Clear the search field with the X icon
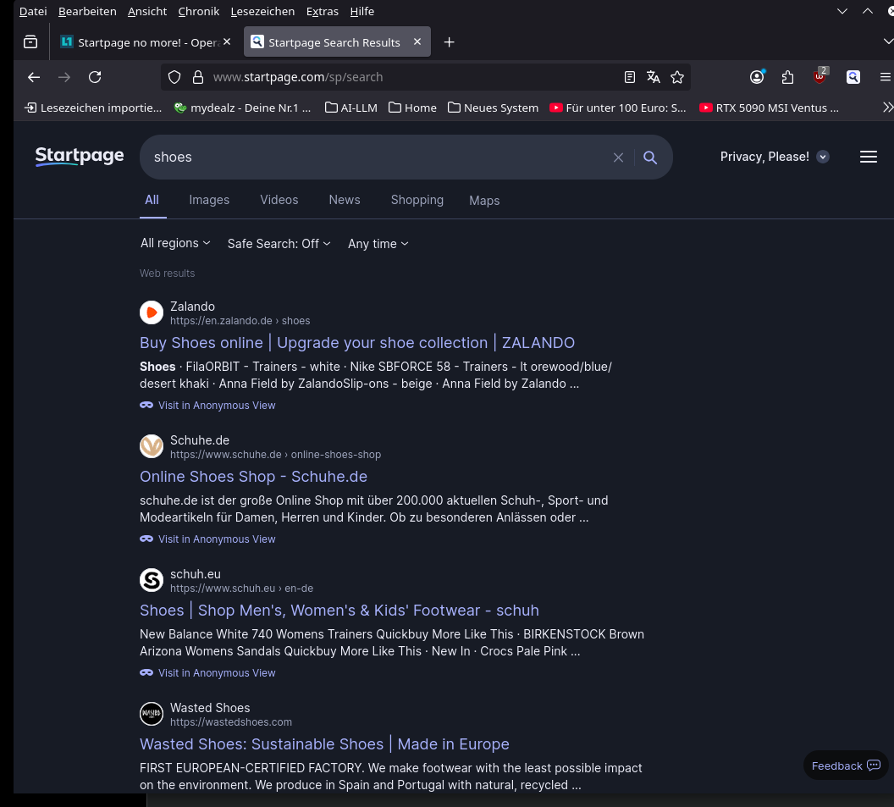The height and width of the screenshot is (807, 894). [618, 157]
